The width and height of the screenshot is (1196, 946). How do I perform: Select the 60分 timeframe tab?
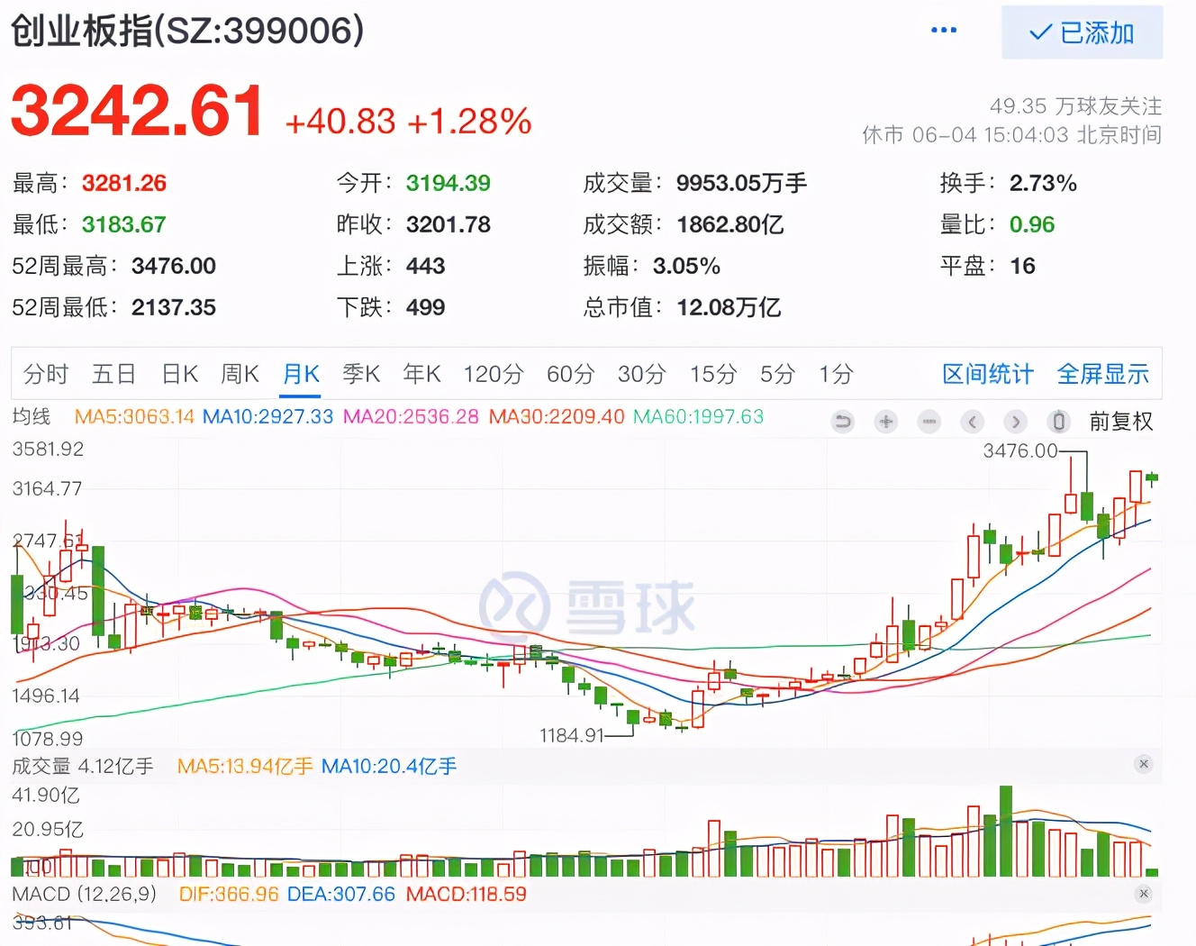pyautogui.click(x=570, y=374)
